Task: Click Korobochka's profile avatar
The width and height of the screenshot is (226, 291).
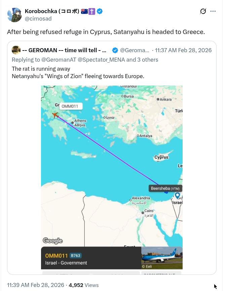Action: point(14,15)
